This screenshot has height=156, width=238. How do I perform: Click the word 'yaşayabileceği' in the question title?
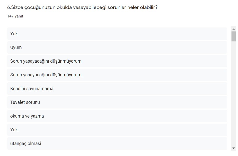point(90,7)
